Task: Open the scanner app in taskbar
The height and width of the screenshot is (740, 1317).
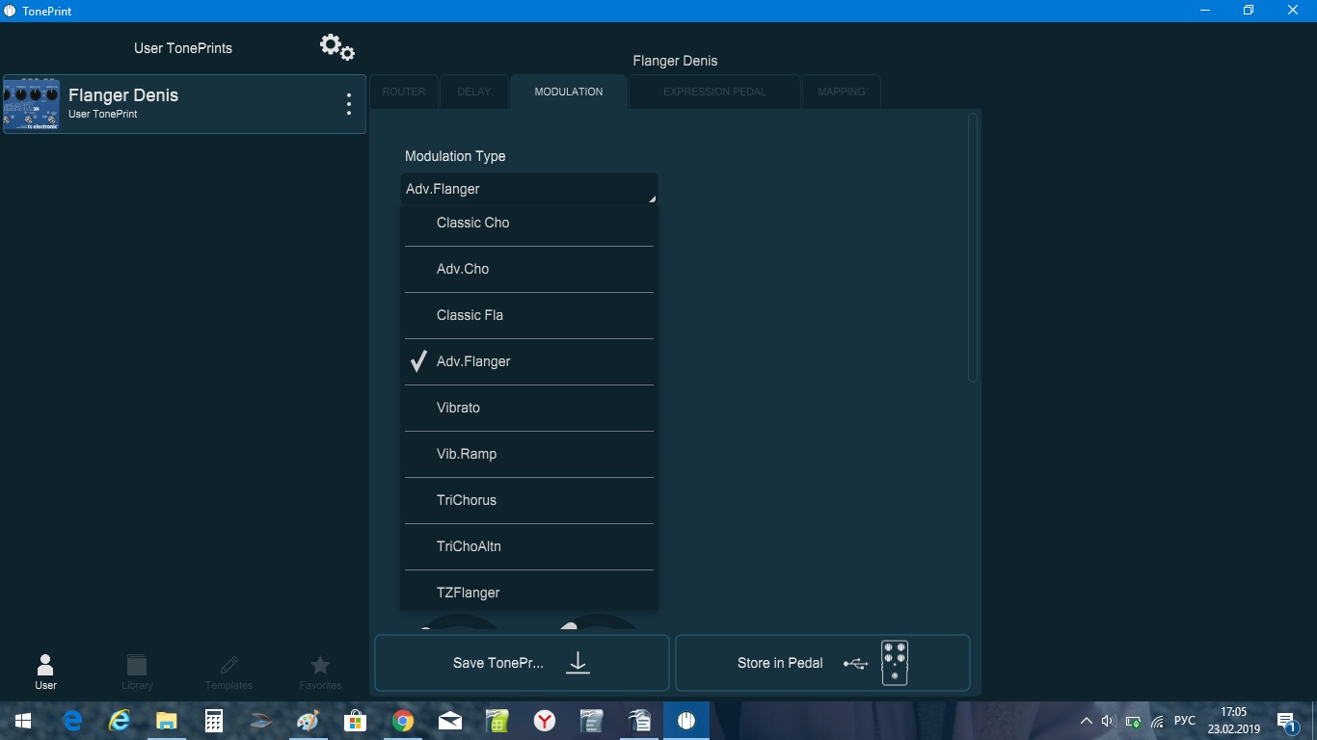Action: (x=261, y=721)
